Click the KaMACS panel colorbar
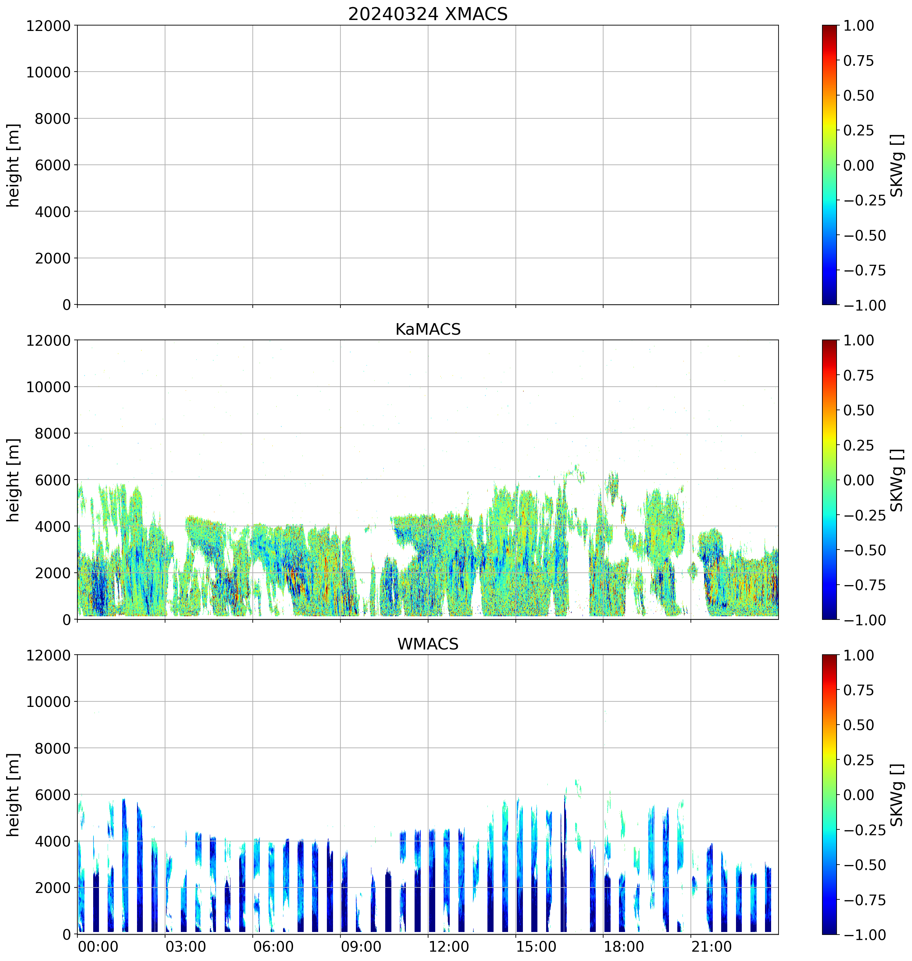 pyautogui.click(x=829, y=480)
